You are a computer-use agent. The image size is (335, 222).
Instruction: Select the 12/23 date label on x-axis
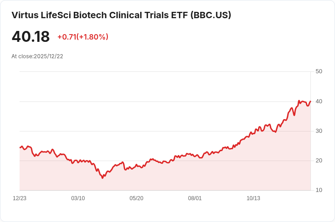20,198
